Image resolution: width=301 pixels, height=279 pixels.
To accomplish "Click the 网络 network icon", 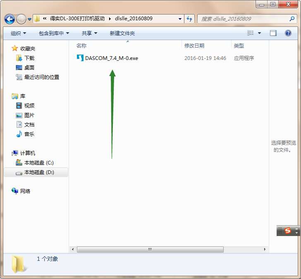I will (x=15, y=191).
